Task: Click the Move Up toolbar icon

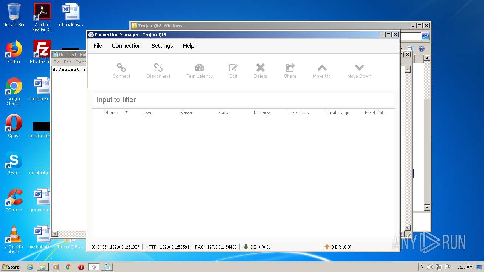Action: click(322, 71)
